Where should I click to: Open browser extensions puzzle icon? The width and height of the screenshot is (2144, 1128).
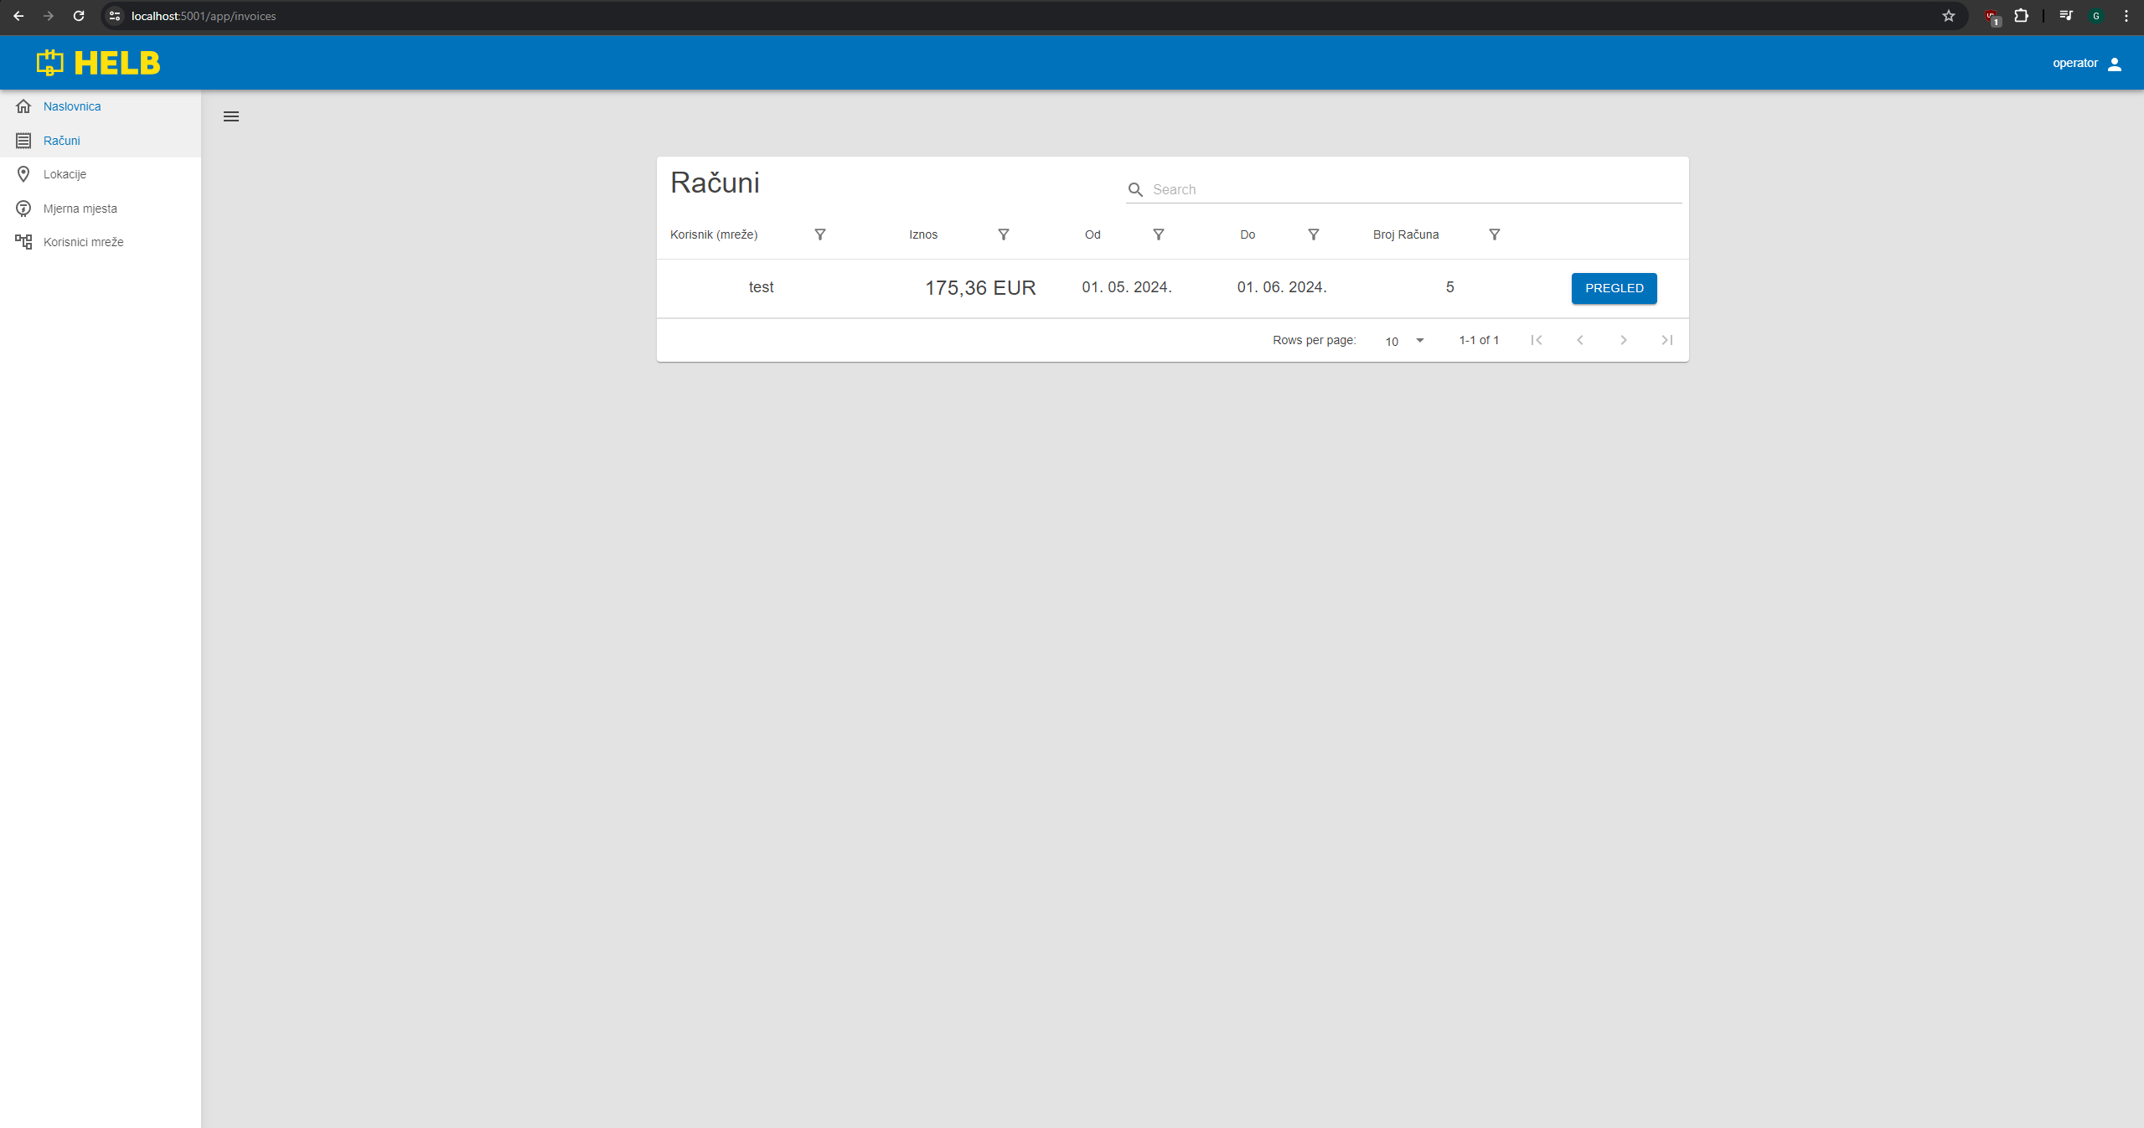click(x=2021, y=16)
